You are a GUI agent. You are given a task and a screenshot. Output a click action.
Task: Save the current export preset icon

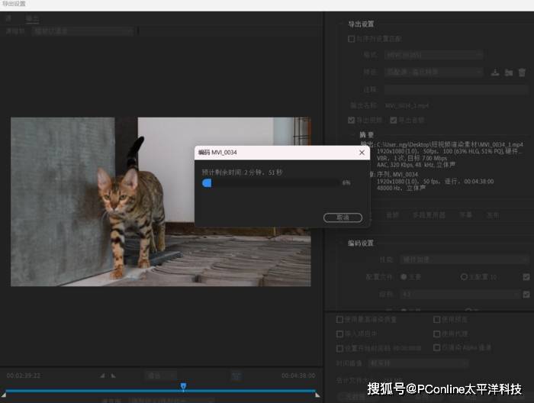tap(495, 73)
